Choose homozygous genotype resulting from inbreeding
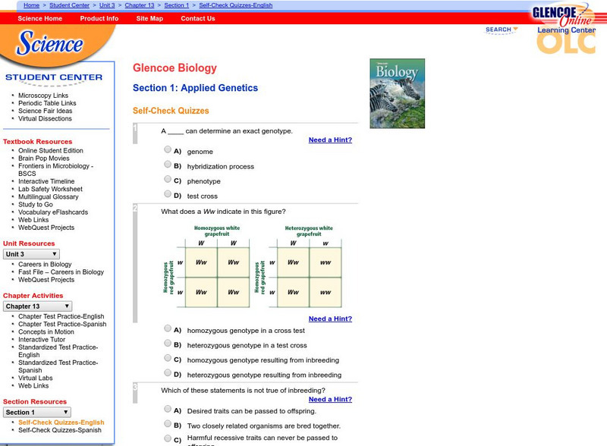Viewport: 607px width, 446px height. click(x=168, y=357)
